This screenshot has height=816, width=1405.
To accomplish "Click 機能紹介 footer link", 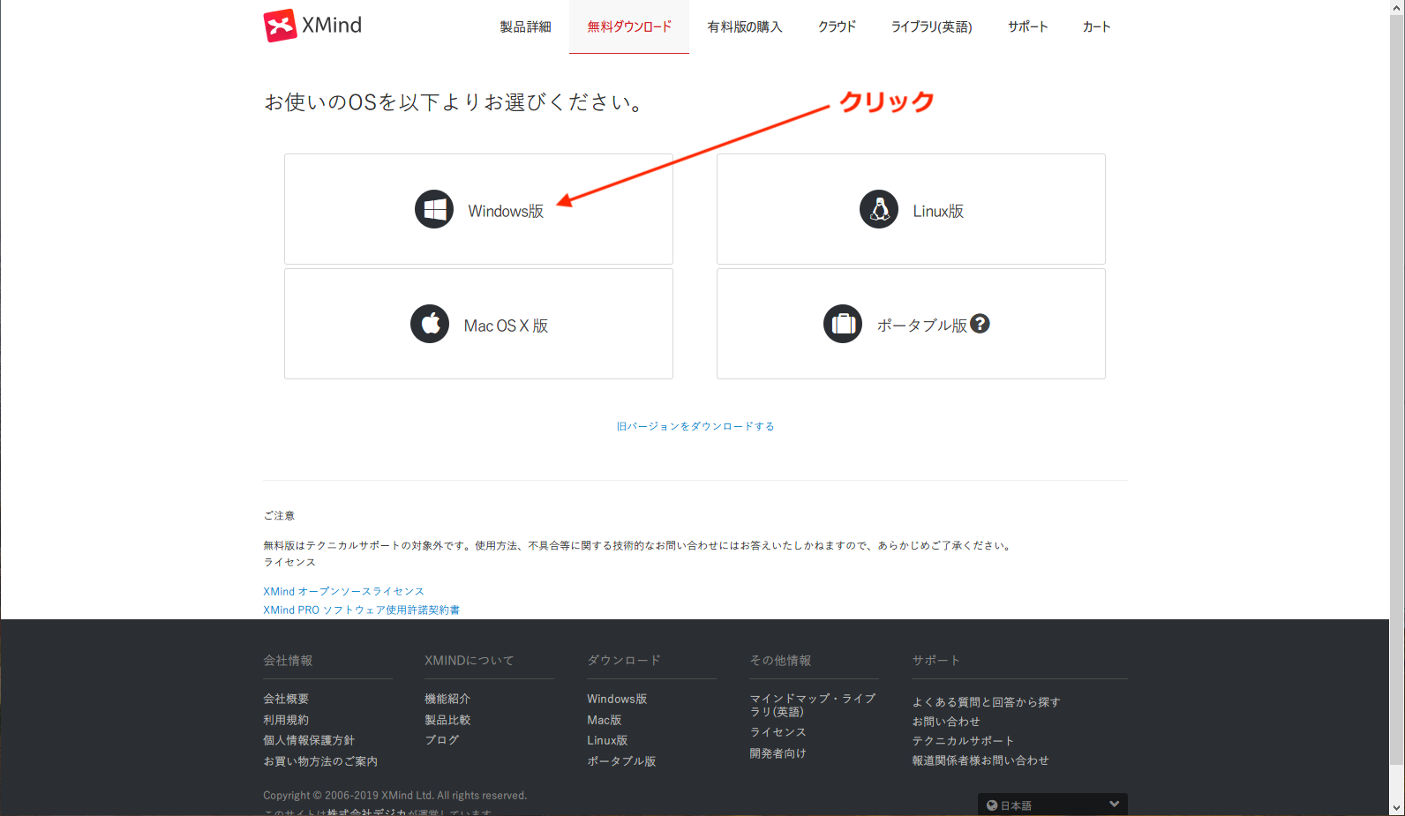I will [x=447, y=699].
